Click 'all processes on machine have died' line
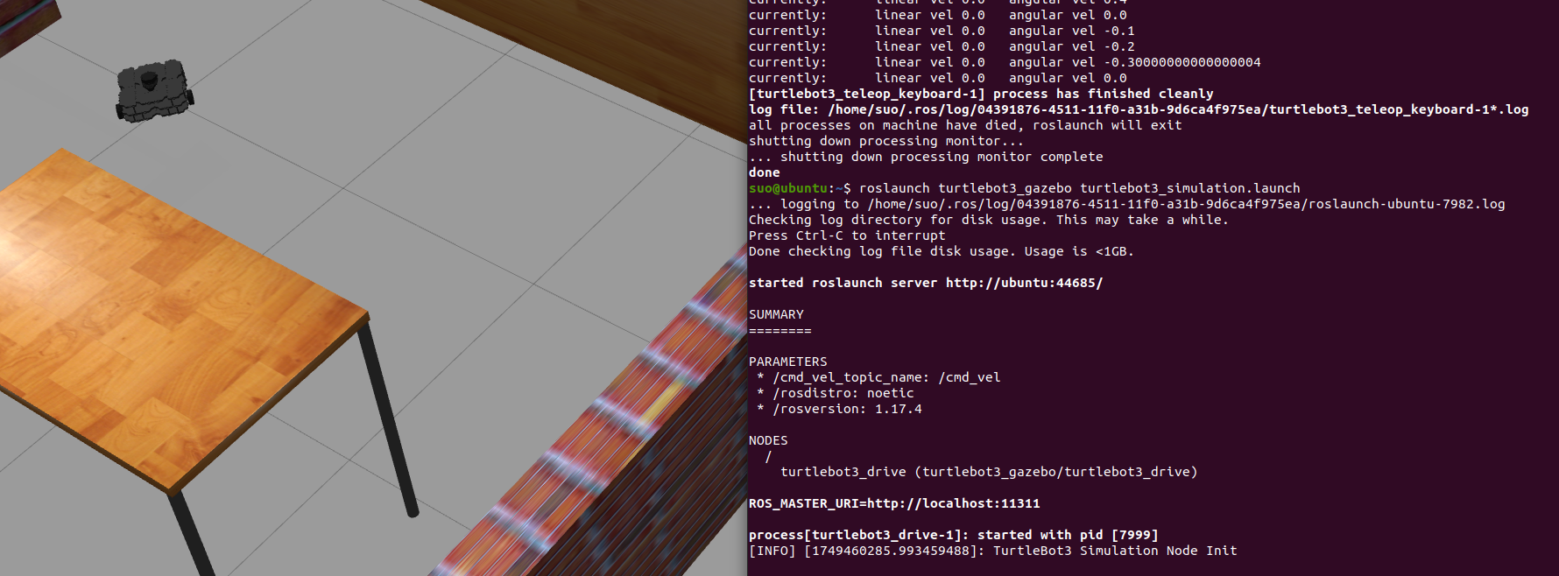The width and height of the screenshot is (1559, 576). [x=965, y=125]
